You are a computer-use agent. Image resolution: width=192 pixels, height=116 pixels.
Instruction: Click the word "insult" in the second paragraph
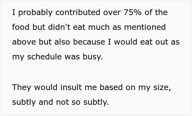click(x=71, y=87)
